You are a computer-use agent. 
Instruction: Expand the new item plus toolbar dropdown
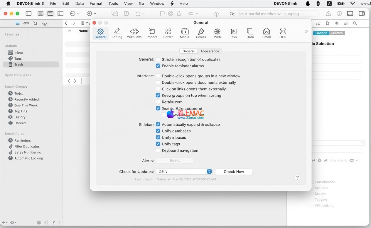tap(91, 14)
